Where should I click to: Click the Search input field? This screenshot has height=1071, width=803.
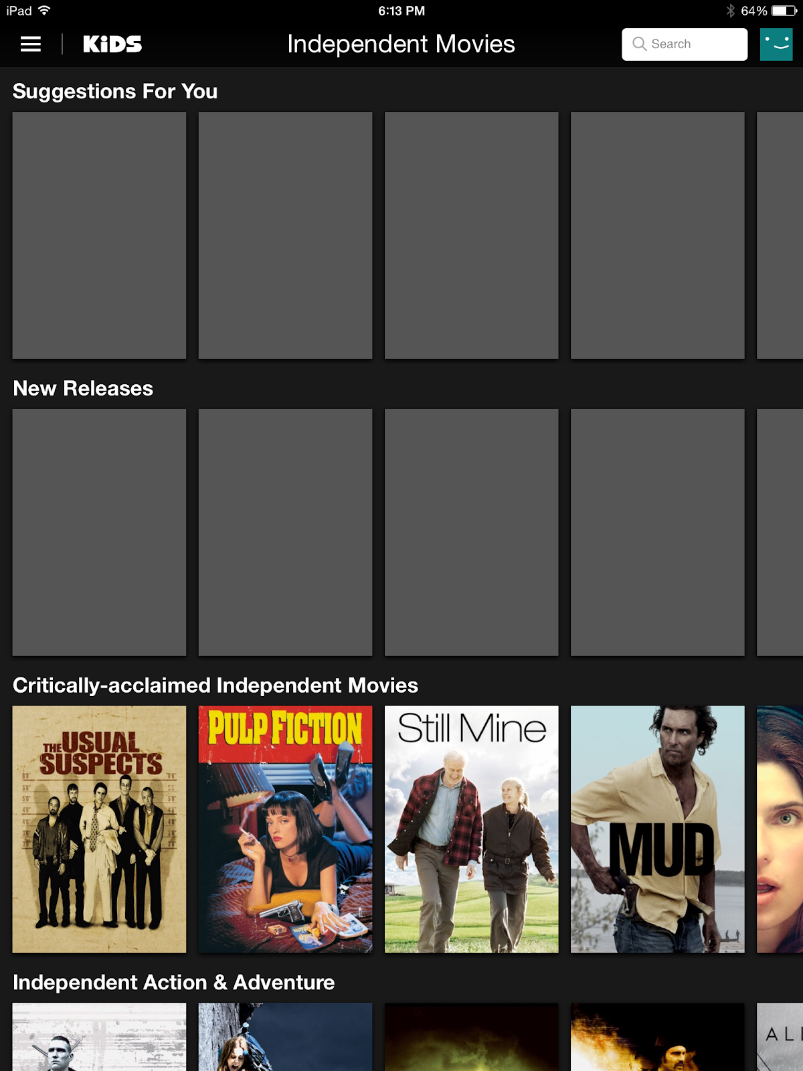(685, 44)
